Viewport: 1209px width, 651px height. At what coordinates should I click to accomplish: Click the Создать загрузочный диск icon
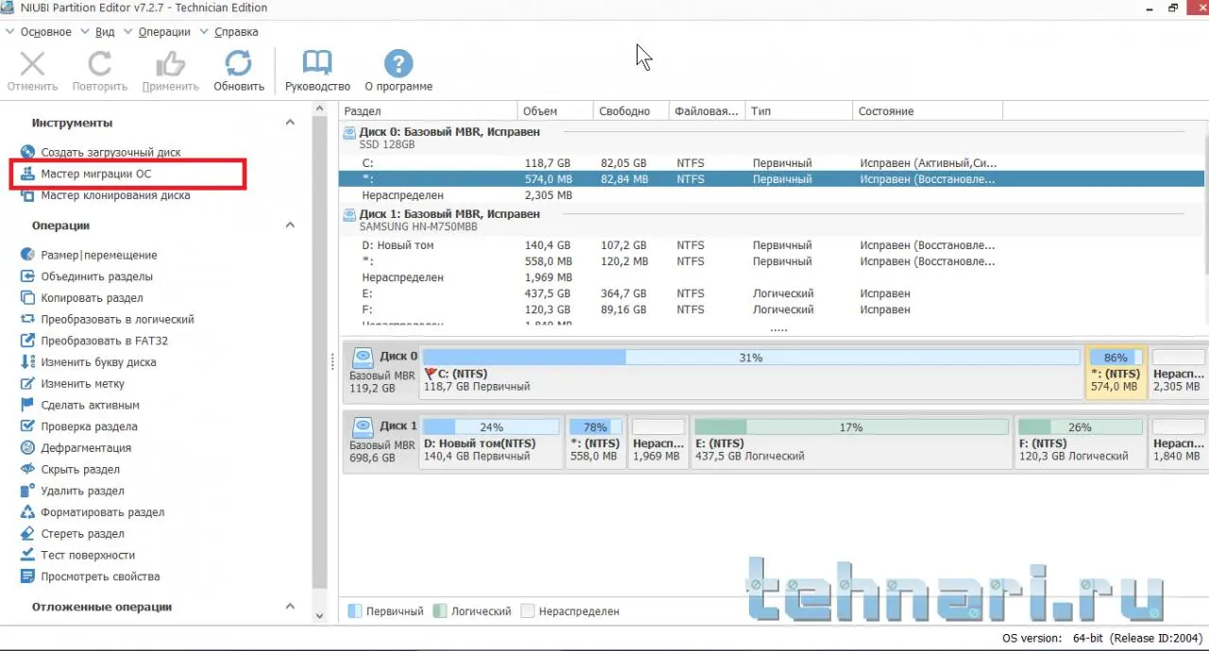(27, 152)
